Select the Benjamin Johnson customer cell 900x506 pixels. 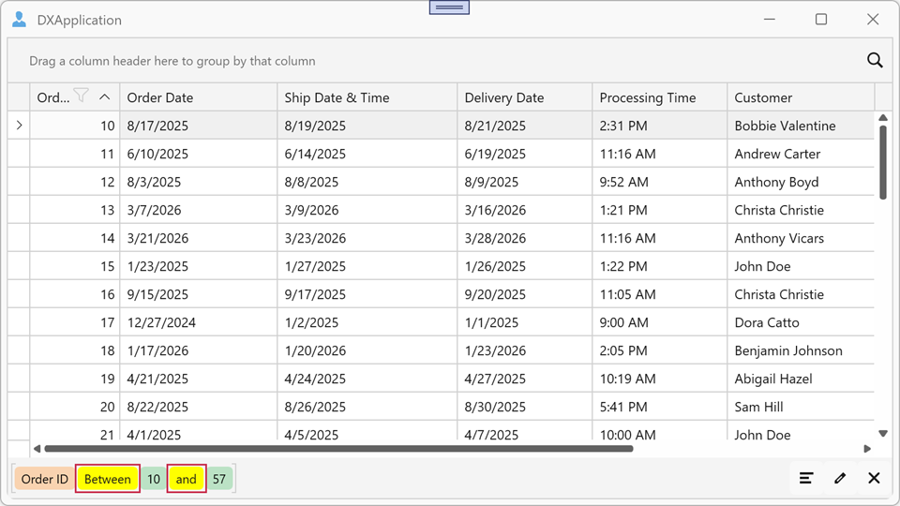click(801, 350)
